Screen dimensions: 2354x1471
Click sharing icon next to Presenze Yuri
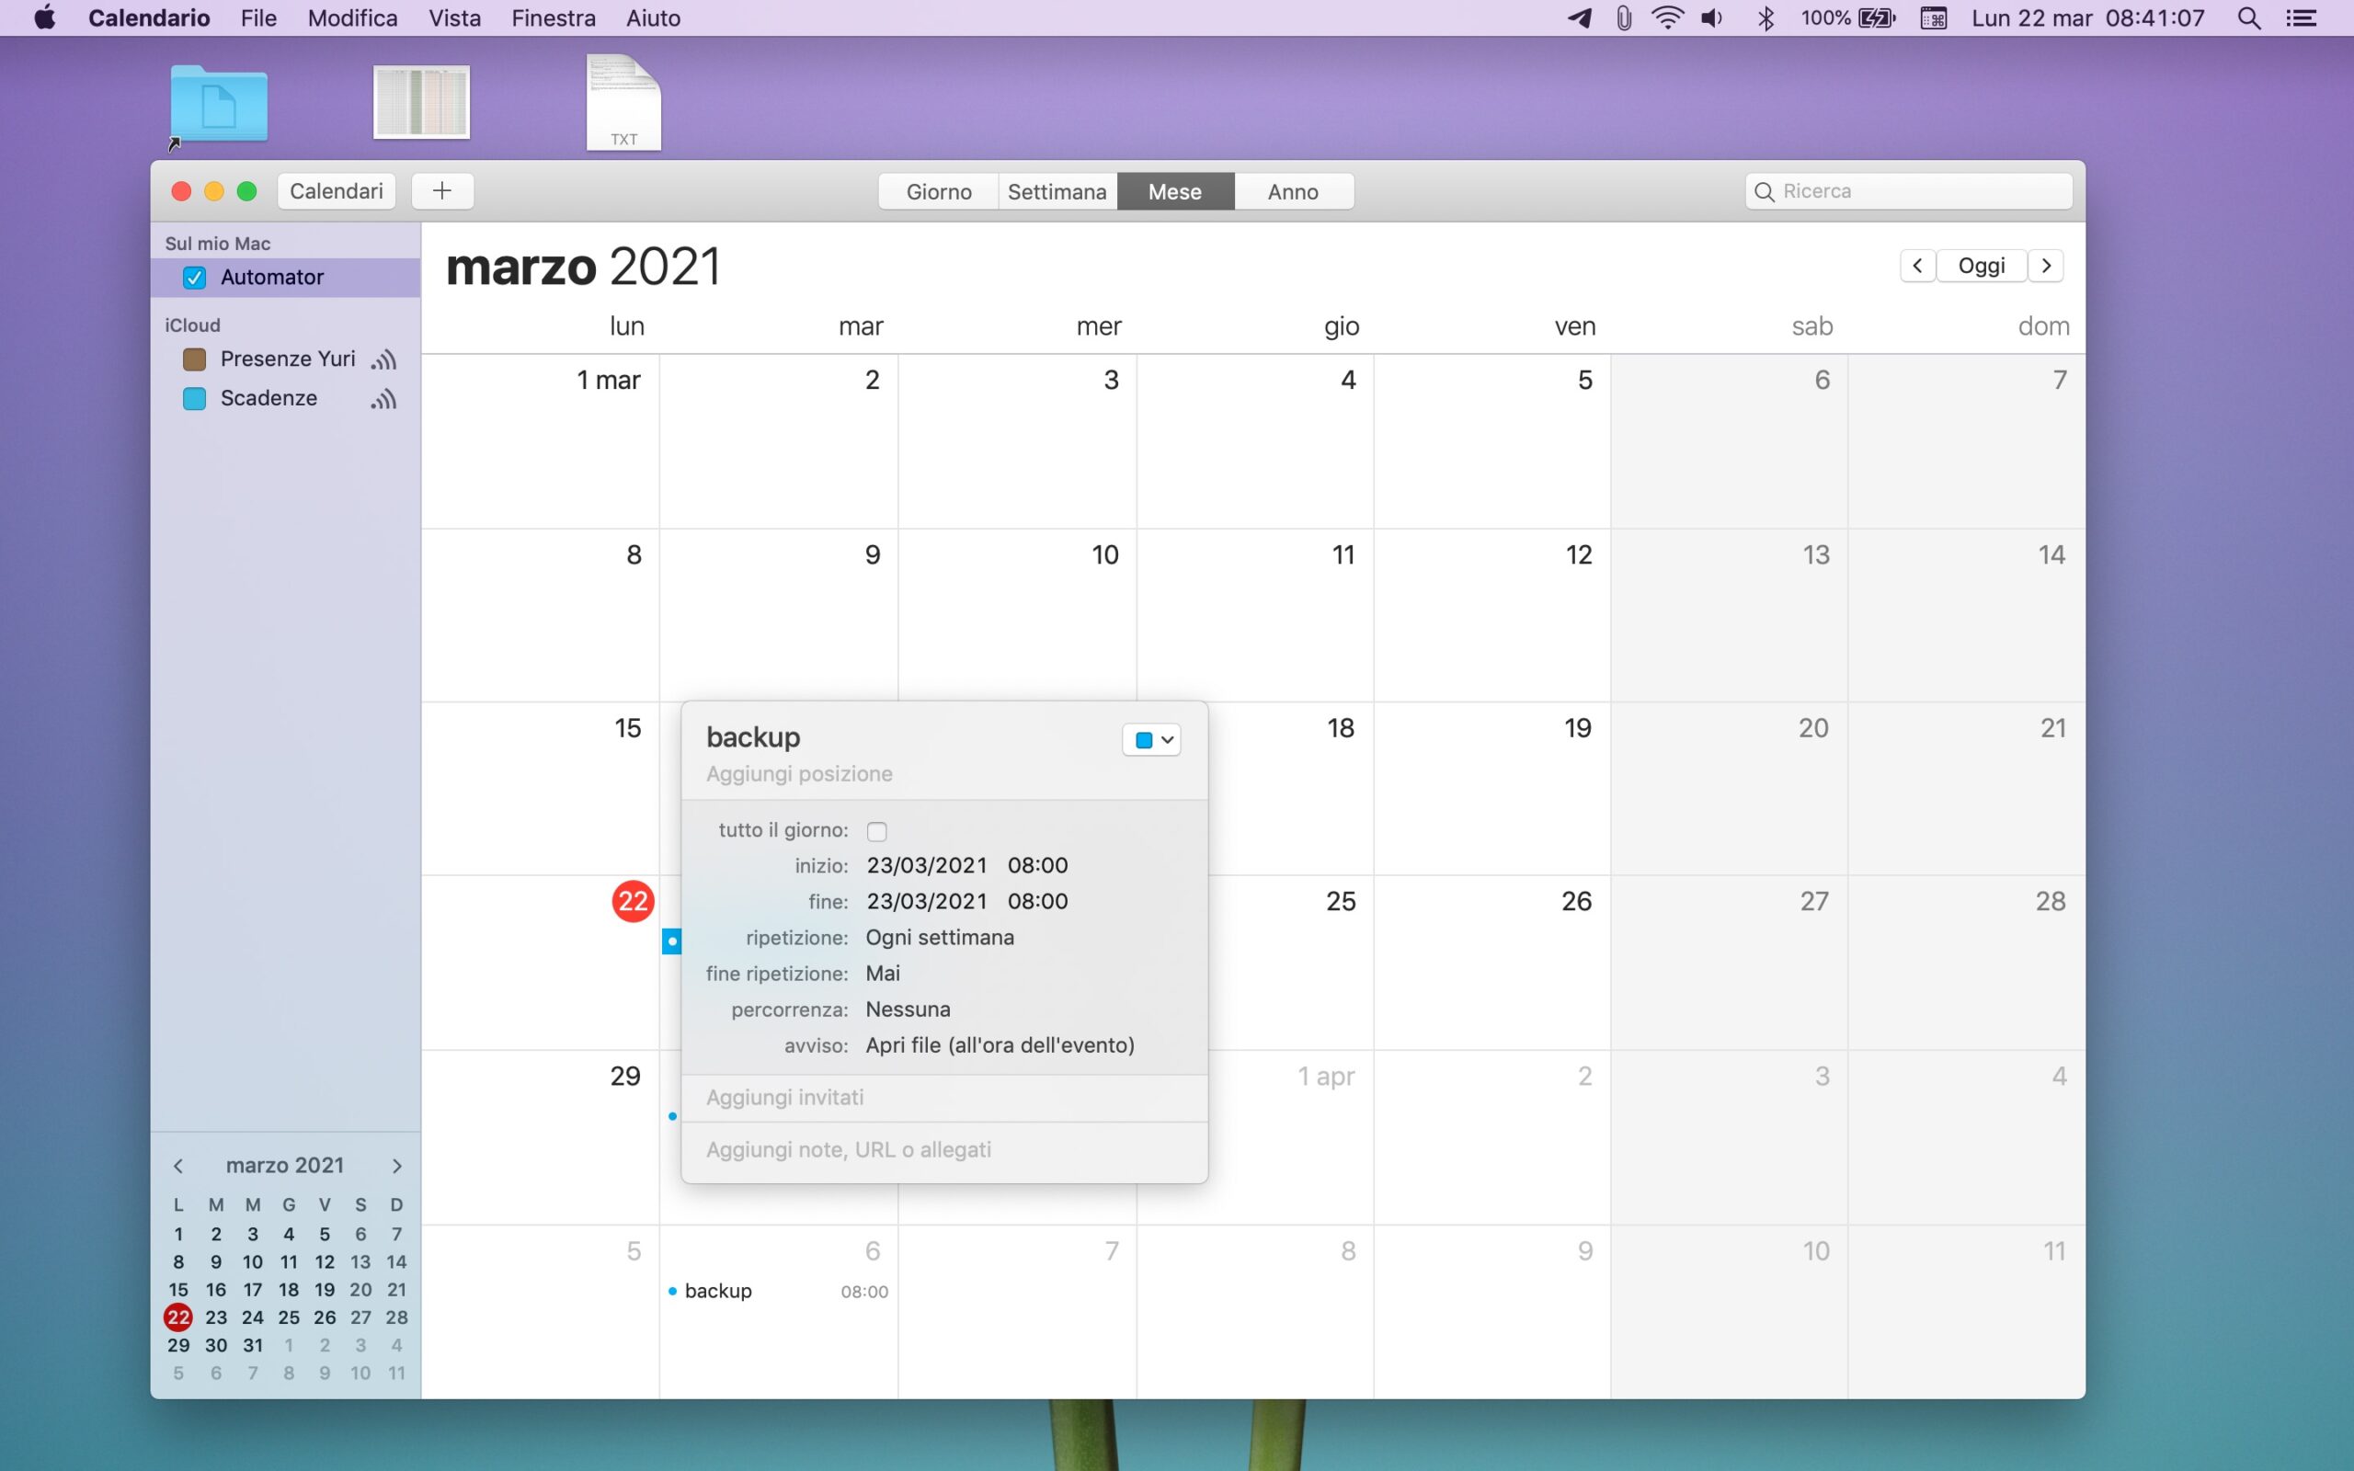383,360
